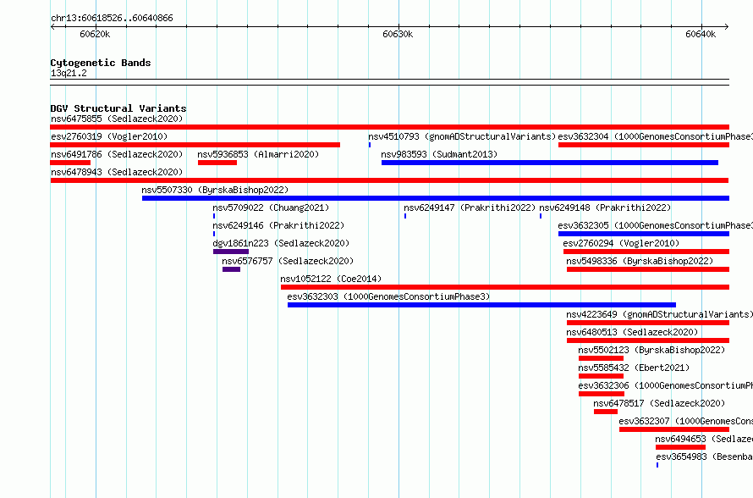
Task: Click the red bar under esv2760319
Action: pyautogui.click(x=195, y=145)
